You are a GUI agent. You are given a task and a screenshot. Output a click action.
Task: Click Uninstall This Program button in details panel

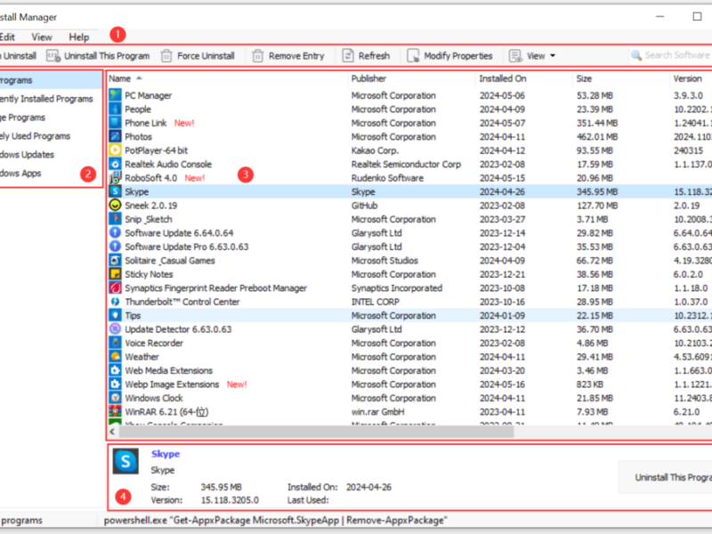click(665, 477)
